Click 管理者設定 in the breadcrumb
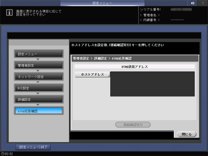Screen dimensions: 208x156 pos(81,58)
